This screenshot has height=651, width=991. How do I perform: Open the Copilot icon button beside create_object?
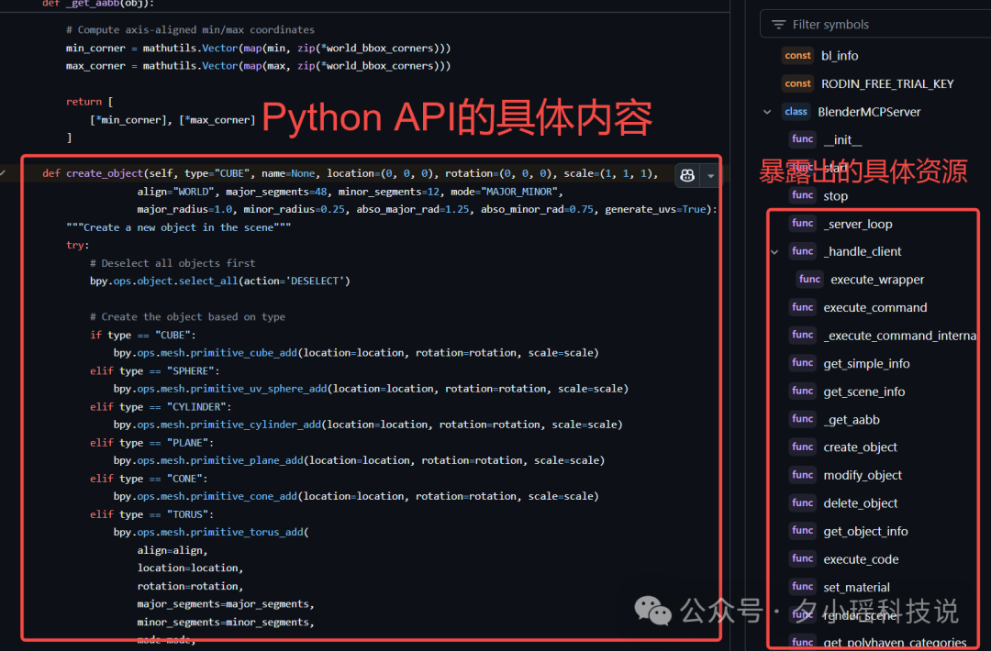click(x=687, y=175)
